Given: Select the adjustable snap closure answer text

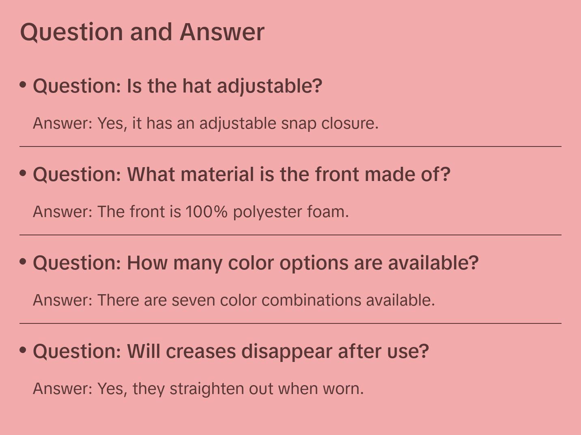Looking at the screenshot, I should [x=205, y=123].
